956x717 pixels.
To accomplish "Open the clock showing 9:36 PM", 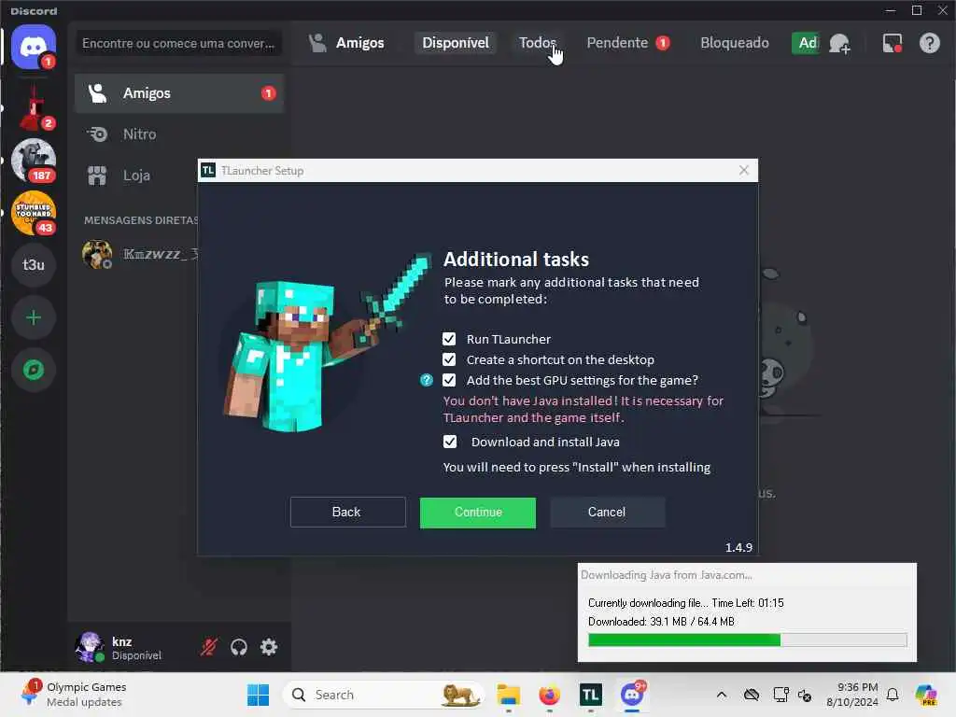I will pos(851,695).
